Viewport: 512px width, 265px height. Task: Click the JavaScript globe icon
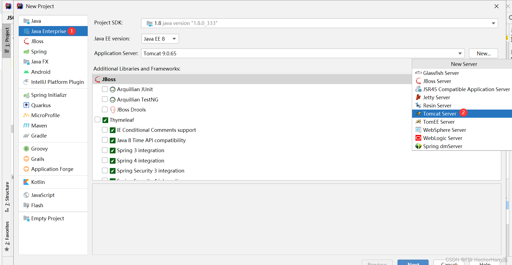(26, 195)
